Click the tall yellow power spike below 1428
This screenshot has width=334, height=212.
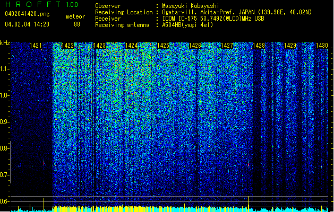coord(248,204)
